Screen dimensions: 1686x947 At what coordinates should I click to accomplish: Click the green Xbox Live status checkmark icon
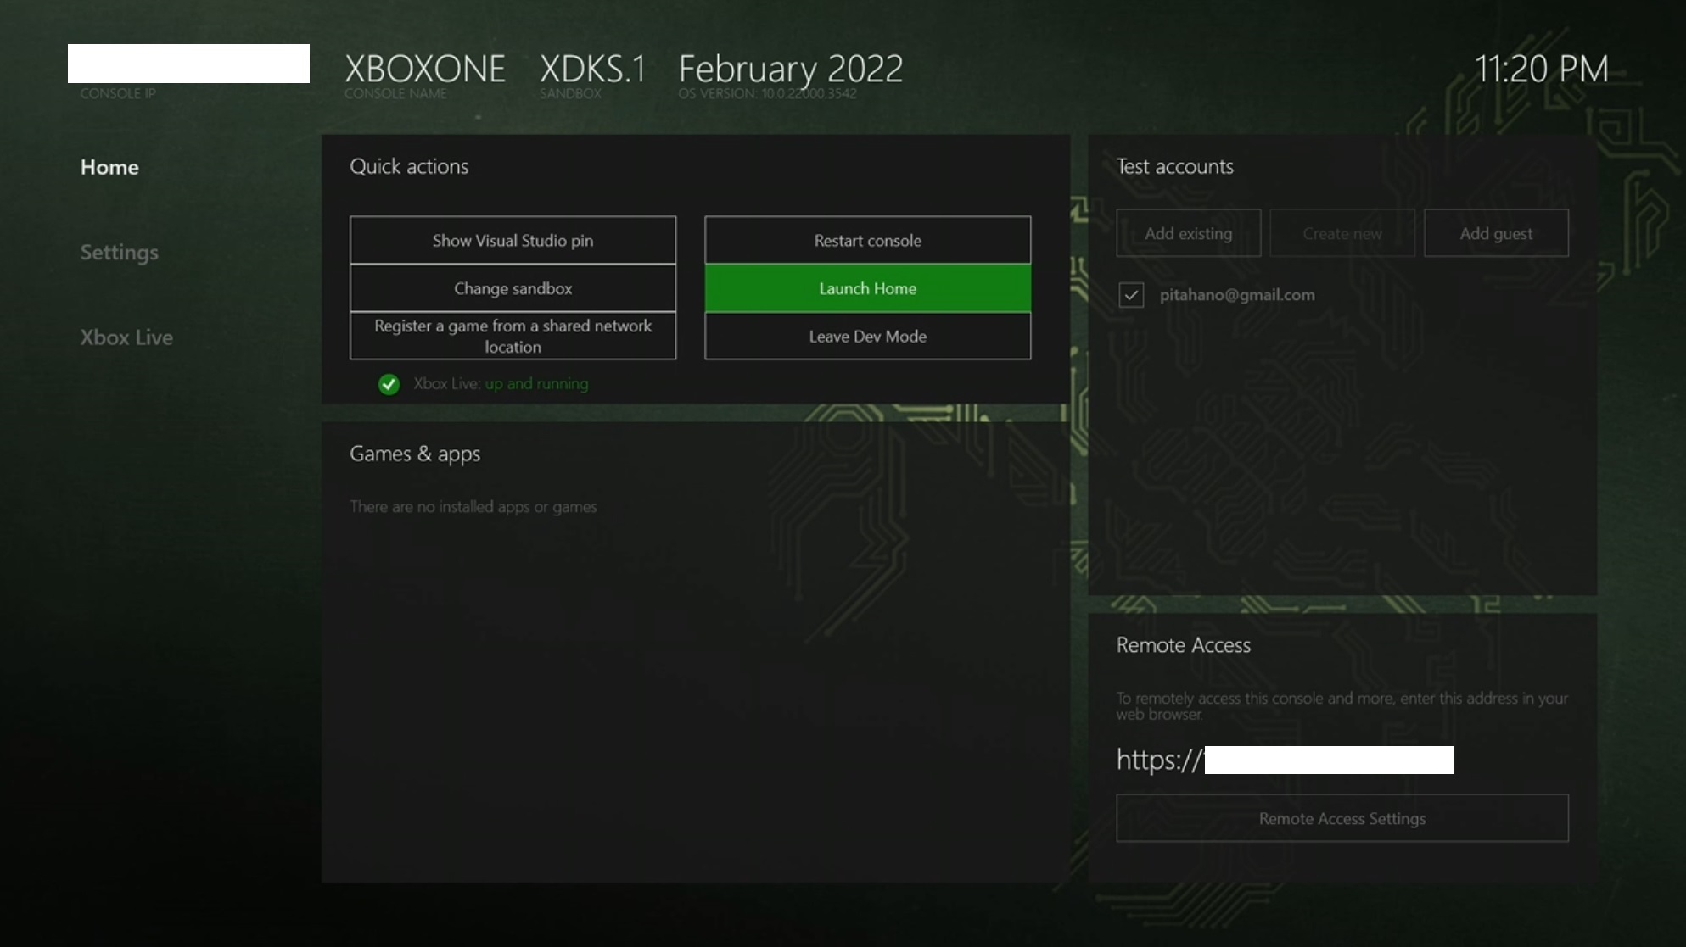[389, 384]
